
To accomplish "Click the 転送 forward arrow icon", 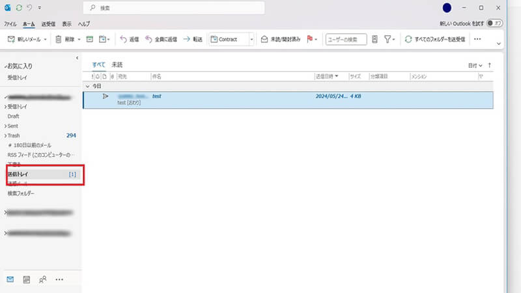I will pyautogui.click(x=186, y=39).
